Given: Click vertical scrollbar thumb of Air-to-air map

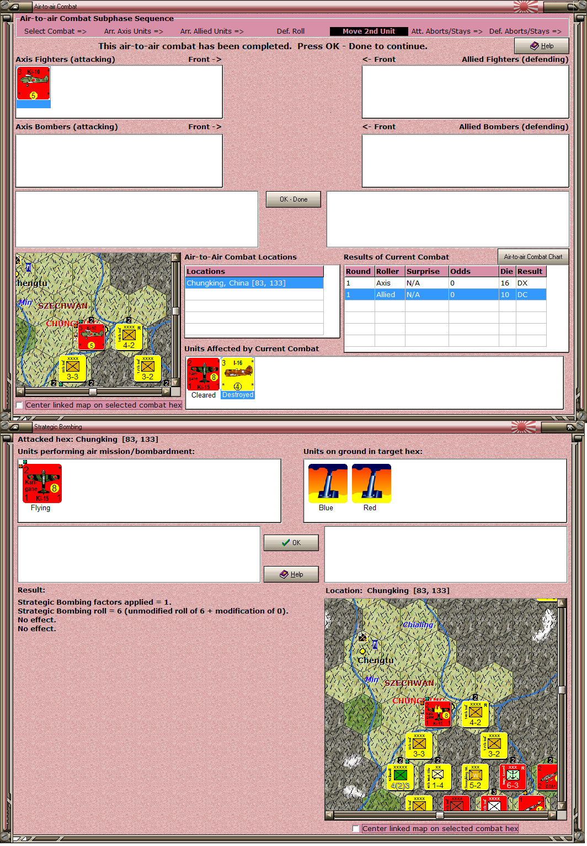Looking at the screenshot, I should 175,311.
